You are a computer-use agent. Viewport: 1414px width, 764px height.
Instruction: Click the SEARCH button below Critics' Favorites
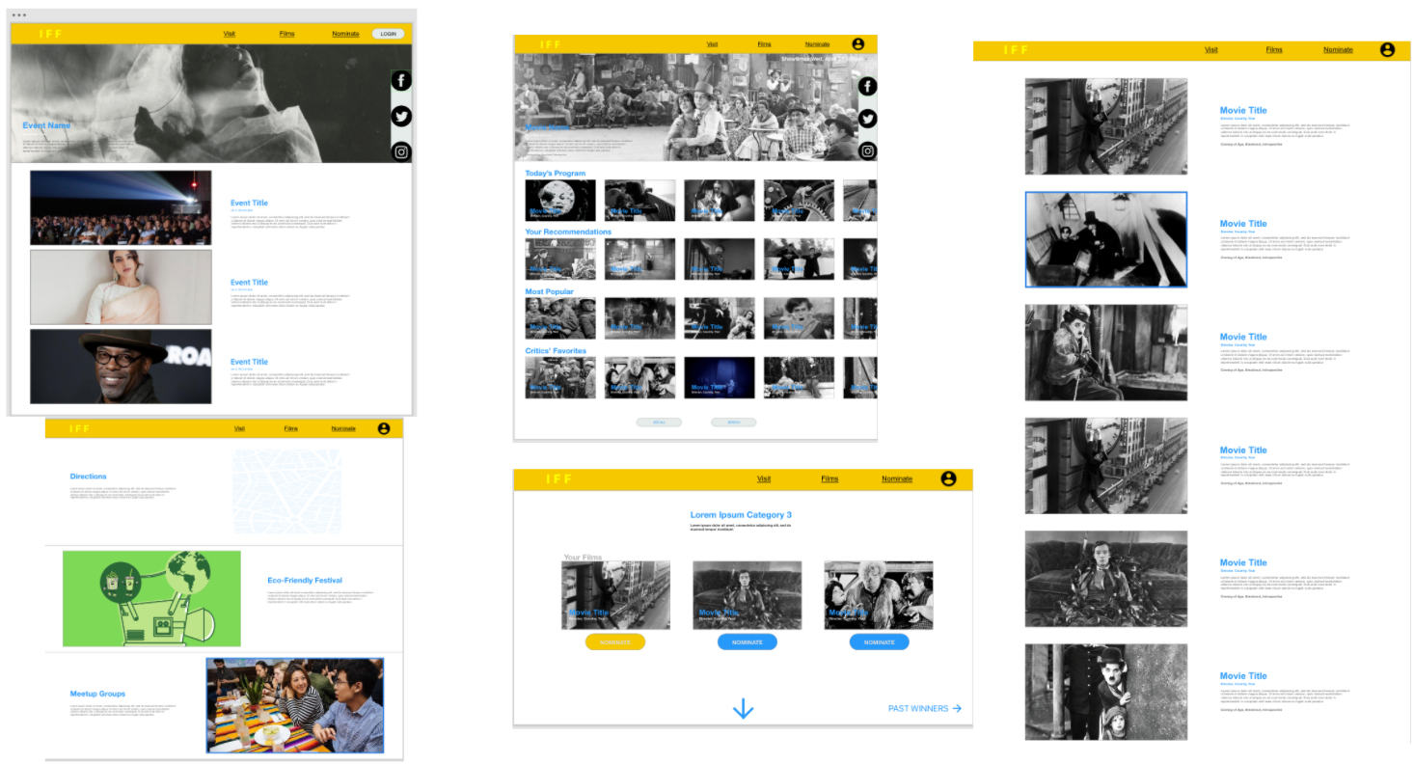(733, 423)
